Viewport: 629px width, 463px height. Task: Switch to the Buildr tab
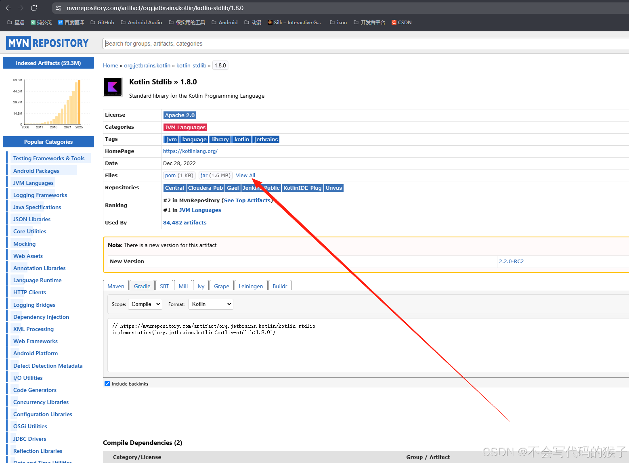(x=280, y=286)
